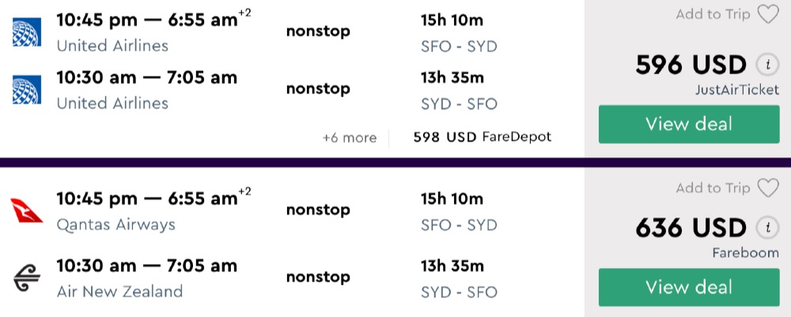
Task: Open price info icon beside 596 USD
Action: [x=765, y=65]
